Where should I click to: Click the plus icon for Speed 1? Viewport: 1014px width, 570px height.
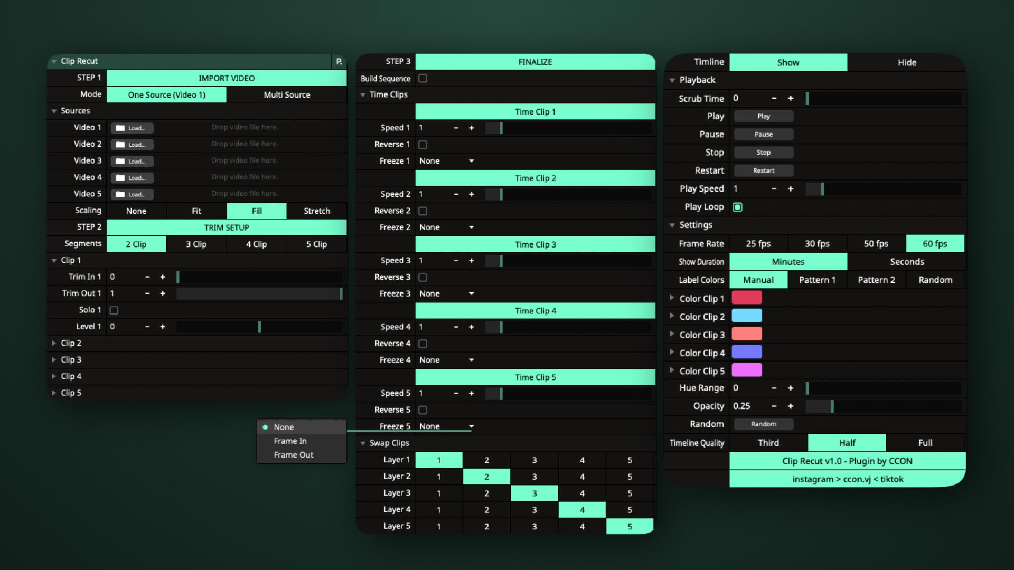[x=471, y=128]
